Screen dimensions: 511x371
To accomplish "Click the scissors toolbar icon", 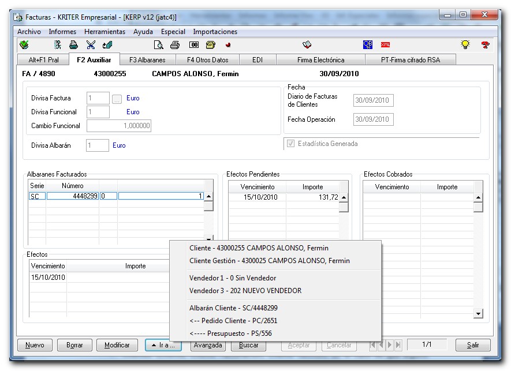I will pyautogui.click(x=91, y=44).
